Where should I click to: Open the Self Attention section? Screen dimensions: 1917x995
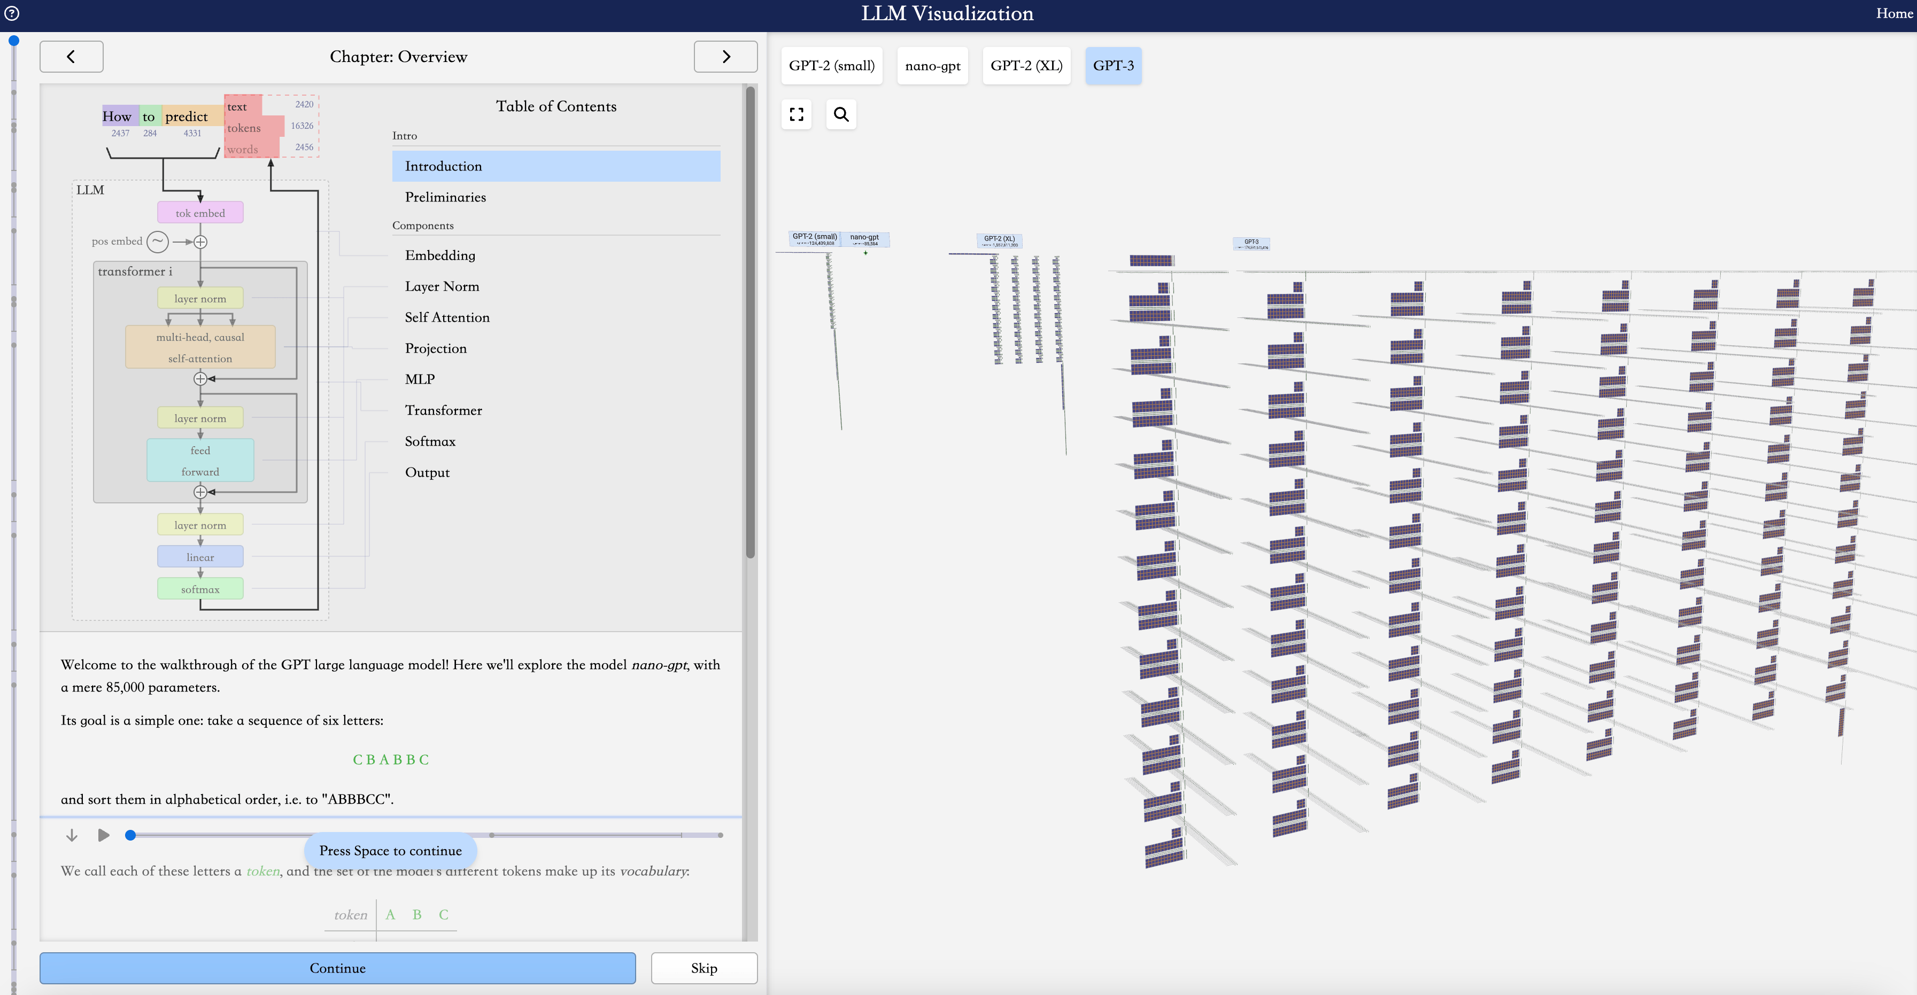556,317
